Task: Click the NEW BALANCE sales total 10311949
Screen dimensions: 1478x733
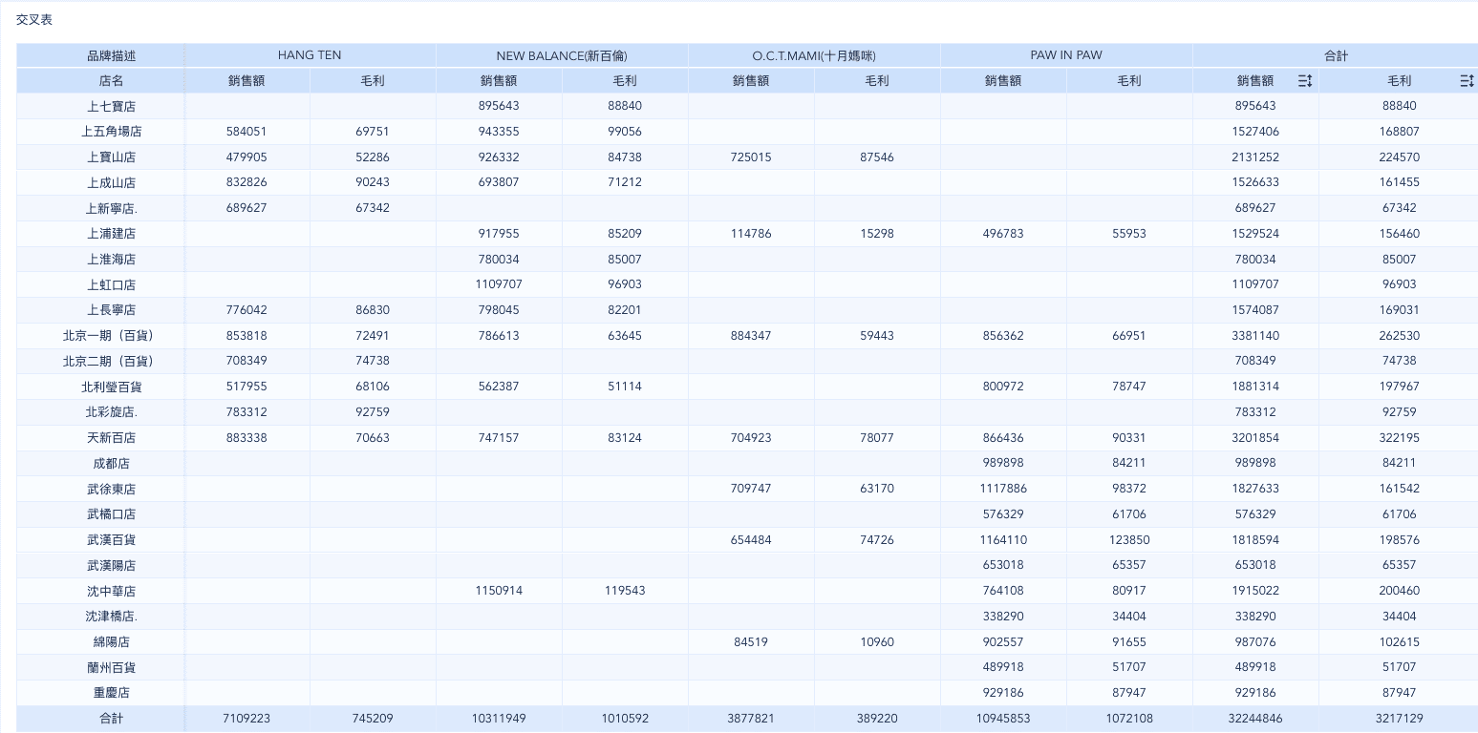Action: tap(499, 719)
